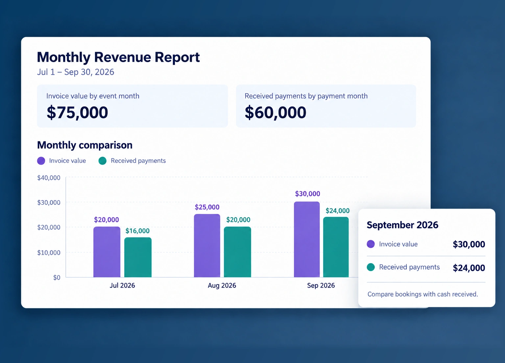Click the September 2026 tooltip heading
505x363 pixels.
click(402, 225)
